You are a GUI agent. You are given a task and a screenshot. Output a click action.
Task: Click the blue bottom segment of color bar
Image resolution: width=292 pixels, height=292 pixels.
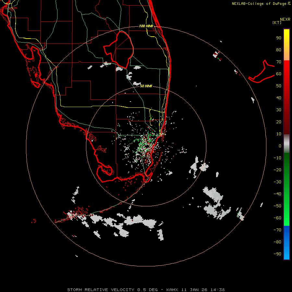(x=286, y=243)
